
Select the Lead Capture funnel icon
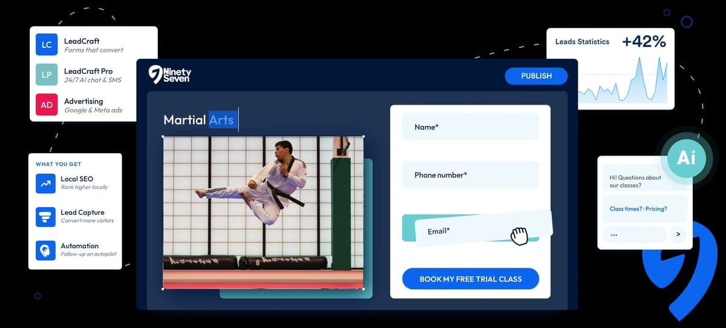coord(46,216)
